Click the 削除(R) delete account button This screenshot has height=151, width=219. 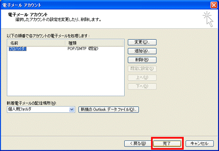click(x=142, y=60)
